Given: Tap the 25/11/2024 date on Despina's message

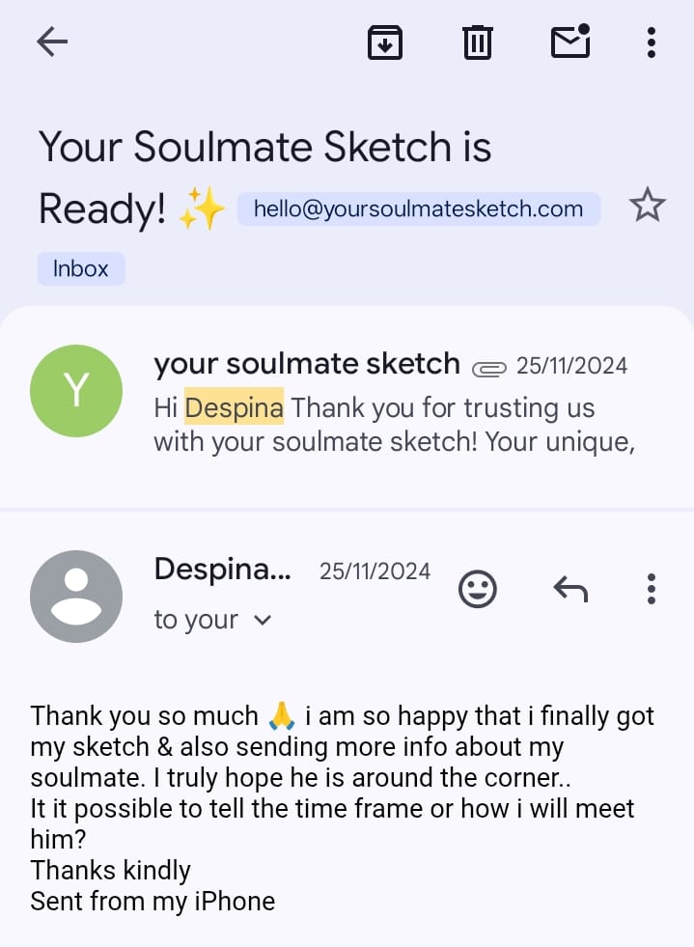Looking at the screenshot, I should 375,571.
